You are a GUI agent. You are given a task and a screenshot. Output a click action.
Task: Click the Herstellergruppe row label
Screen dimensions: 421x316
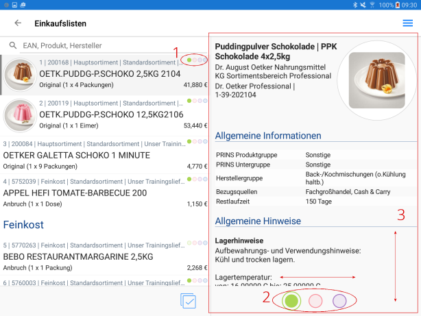239,178
